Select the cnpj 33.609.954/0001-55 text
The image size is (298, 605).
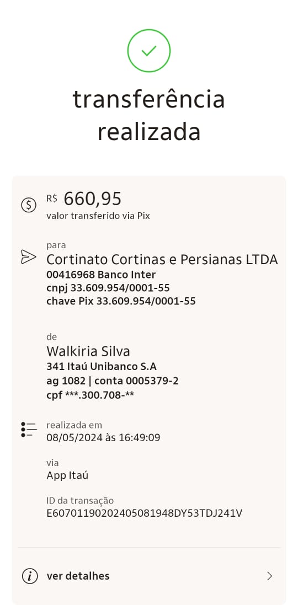[108, 288]
